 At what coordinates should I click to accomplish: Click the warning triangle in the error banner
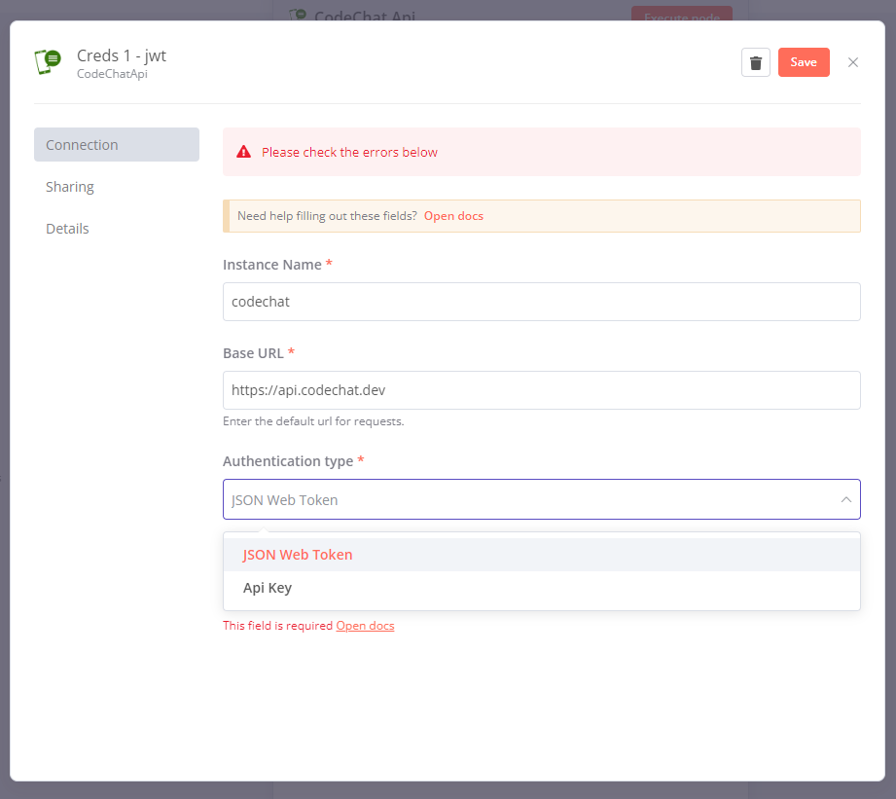coord(244,152)
